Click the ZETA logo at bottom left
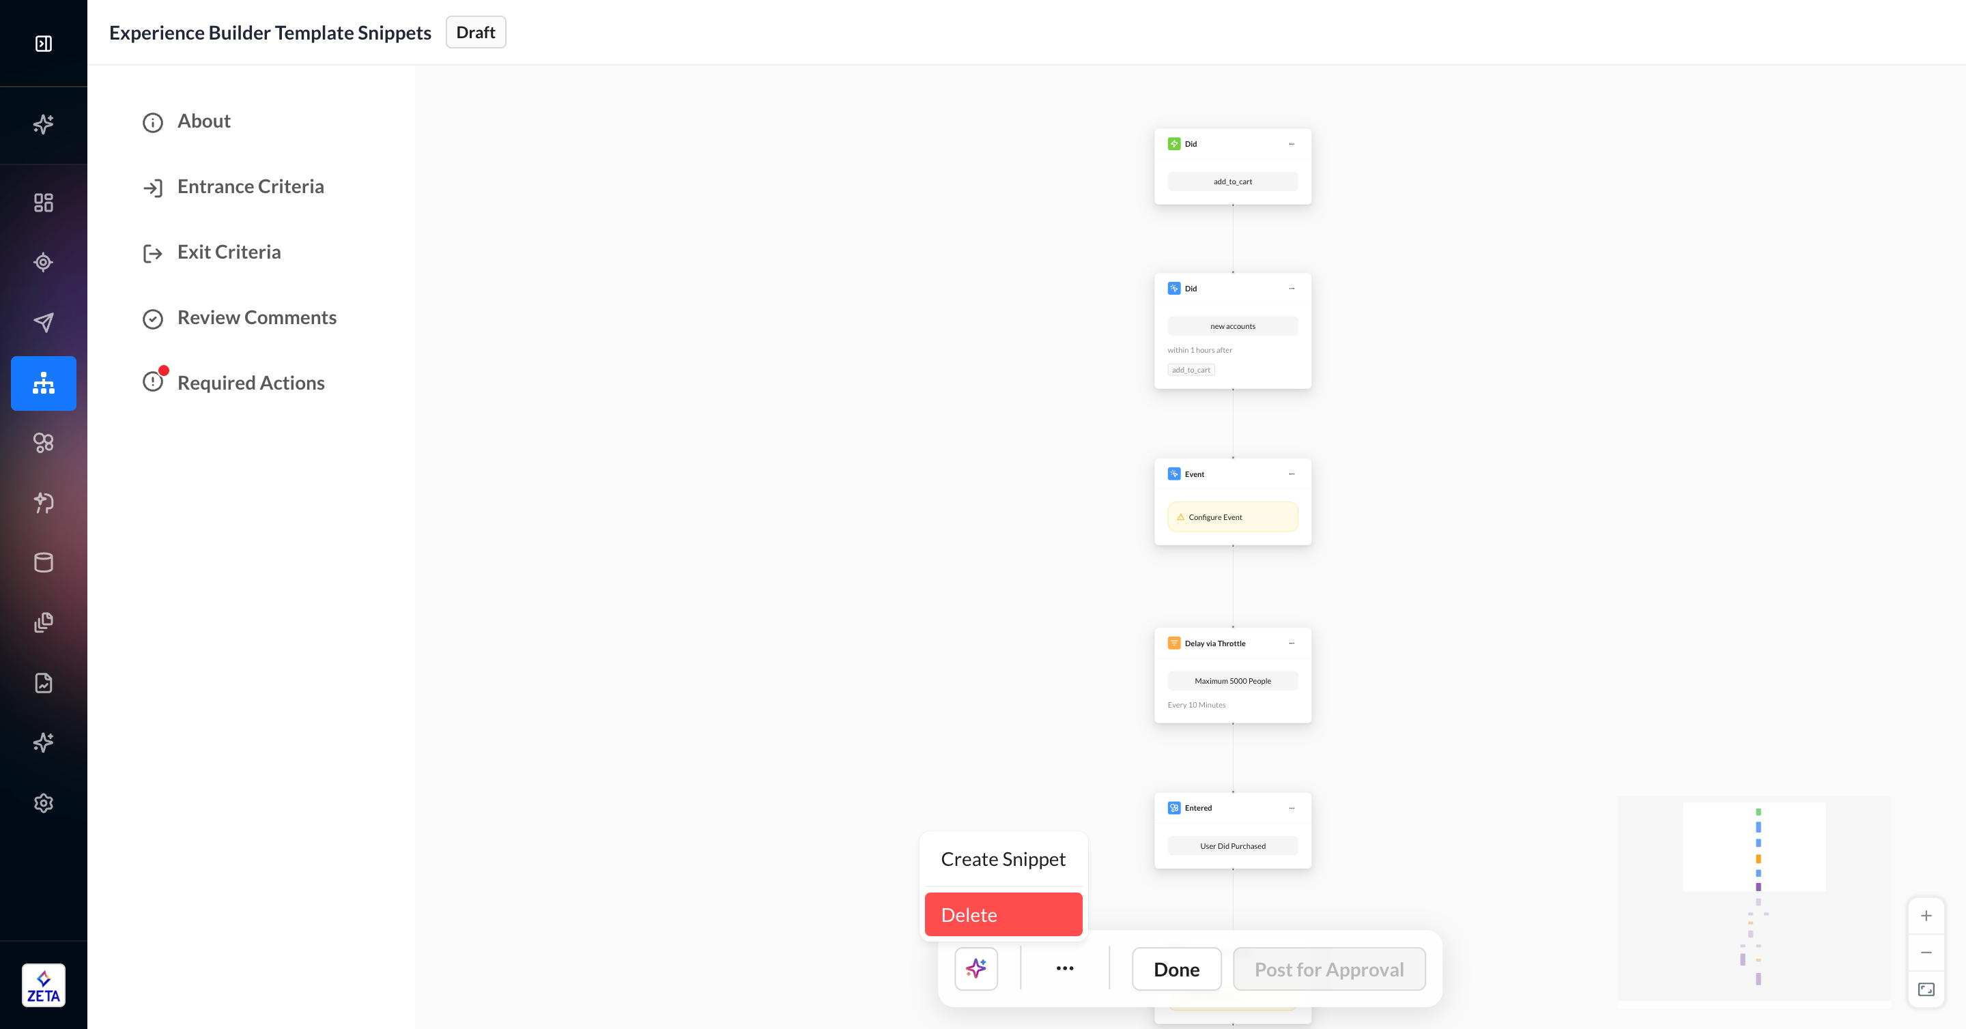The width and height of the screenshot is (1966, 1029). pyautogui.click(x=44, y=985)
